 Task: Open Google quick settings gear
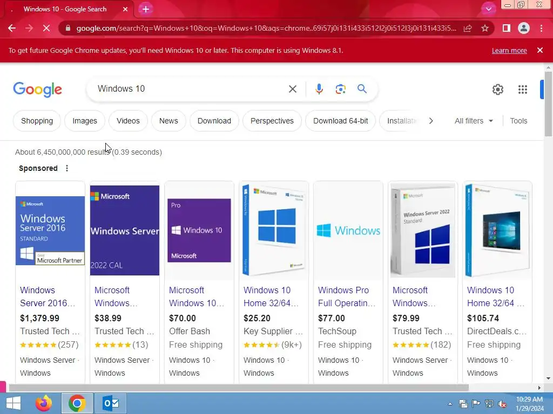pos(497,89)
